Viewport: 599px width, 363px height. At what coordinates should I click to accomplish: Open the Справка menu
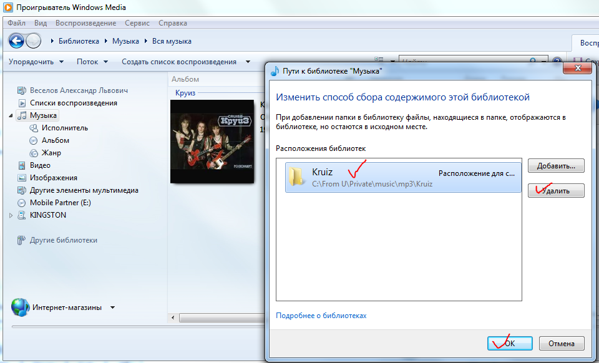(173, 23)
